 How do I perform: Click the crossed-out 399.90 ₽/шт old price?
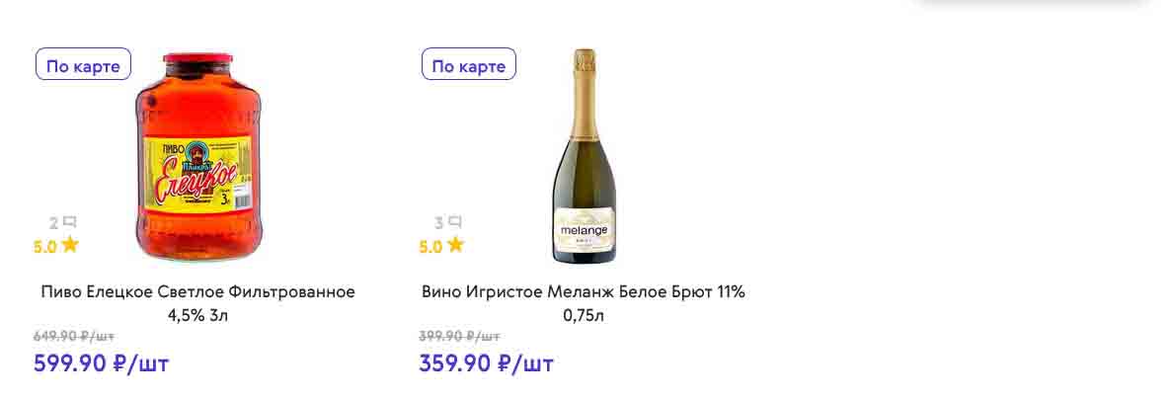(x=458, y=336)
